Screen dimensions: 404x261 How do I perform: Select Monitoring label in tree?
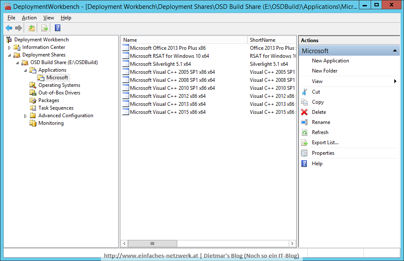(51, 123)
